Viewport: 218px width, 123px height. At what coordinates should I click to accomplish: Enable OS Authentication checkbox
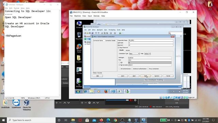coord(120,69)
